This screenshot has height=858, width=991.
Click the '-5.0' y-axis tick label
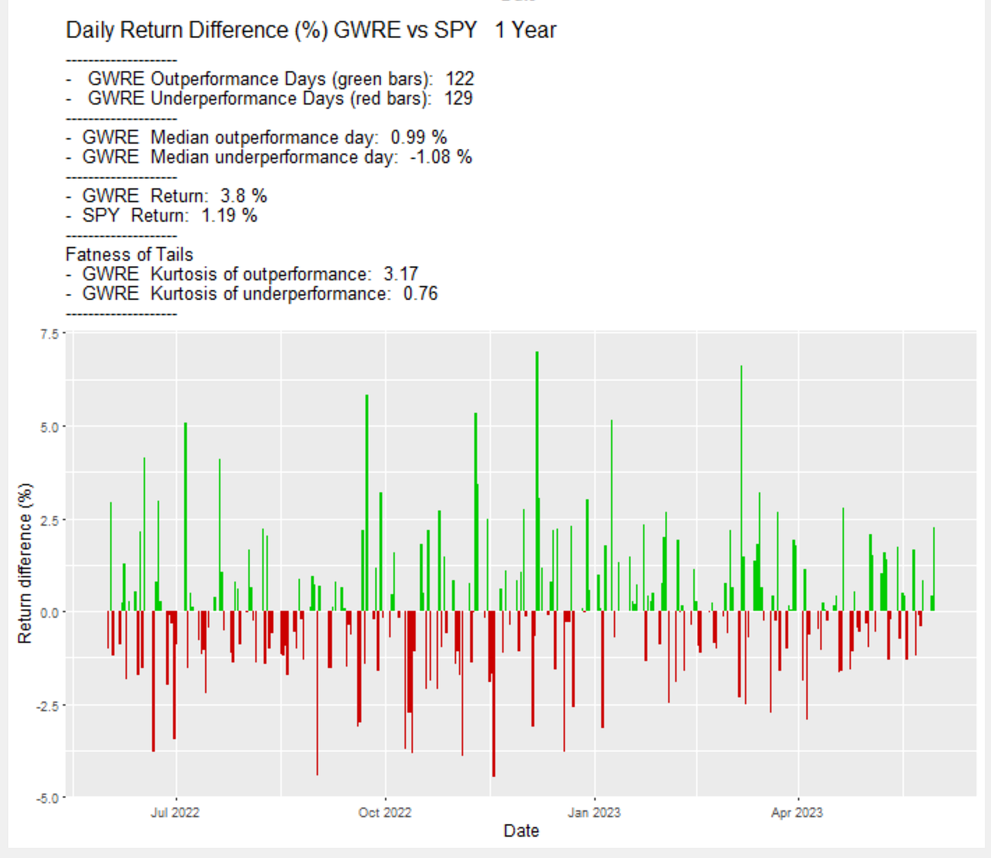[x=48, y=798]
